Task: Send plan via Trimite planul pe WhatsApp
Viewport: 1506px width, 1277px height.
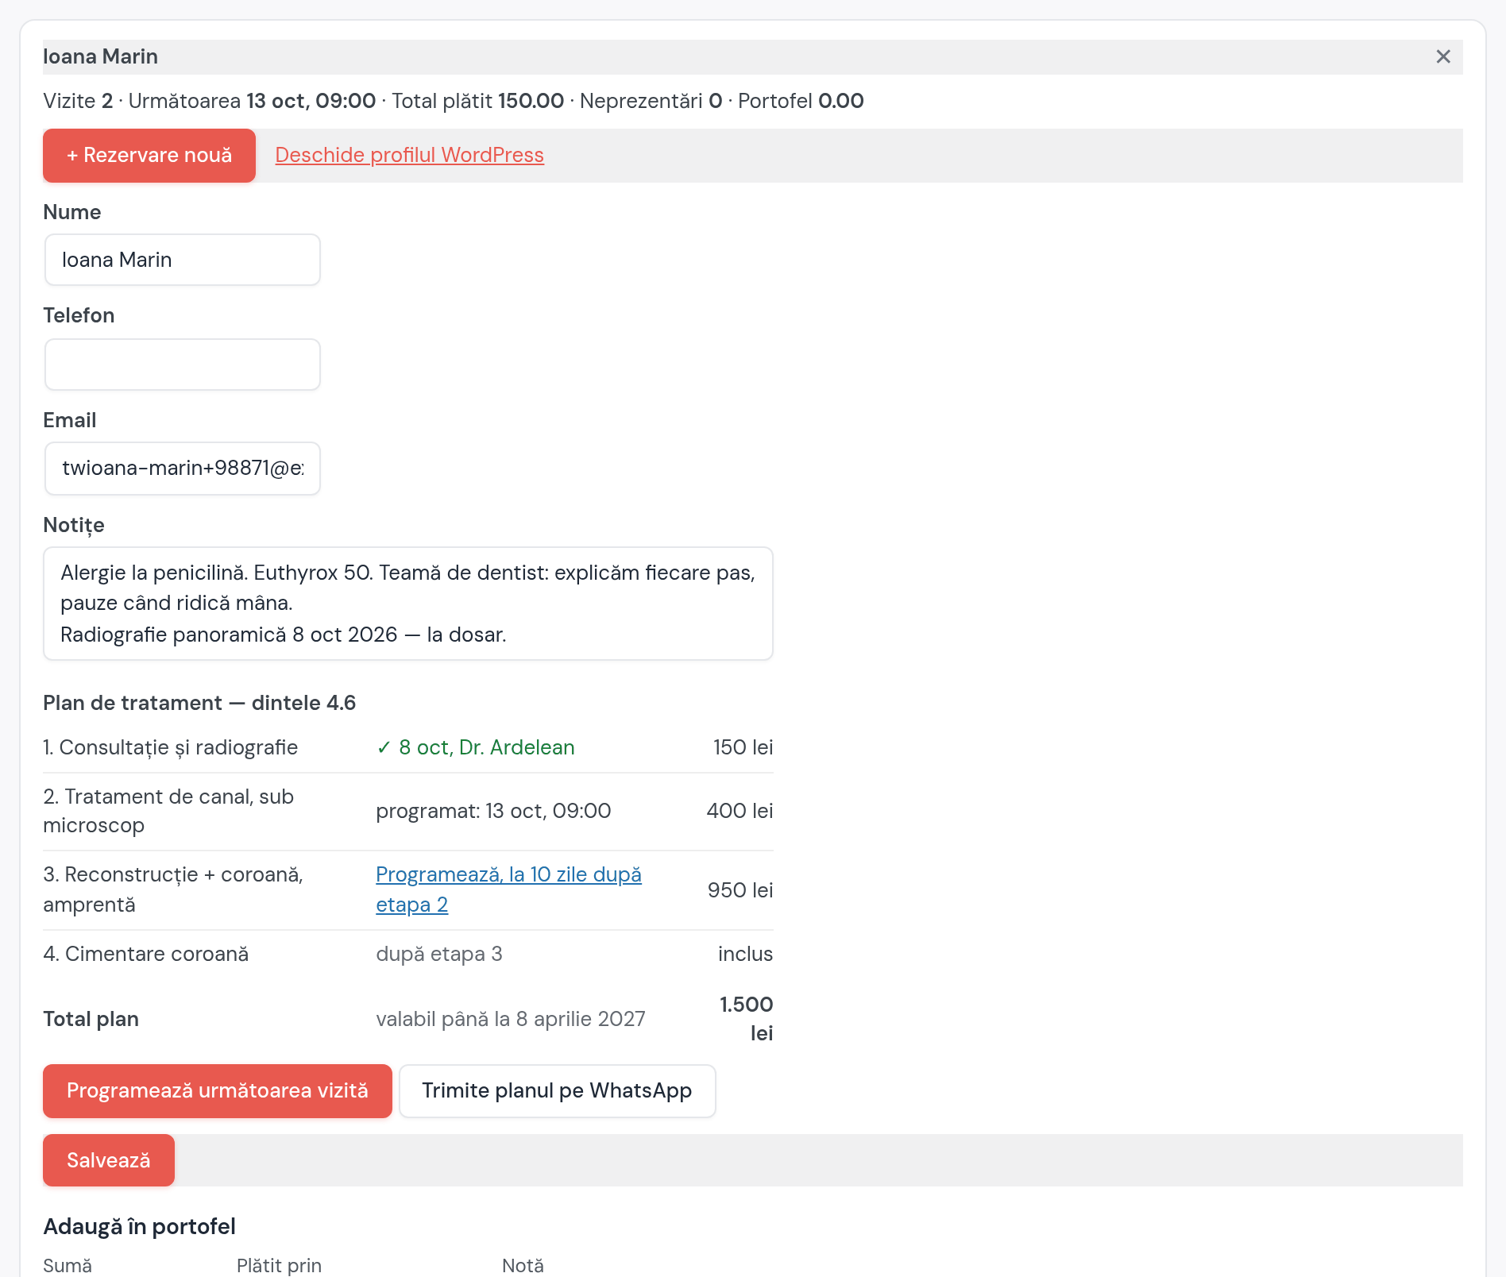Action: pyautogui.click(x=557, y=1091)
